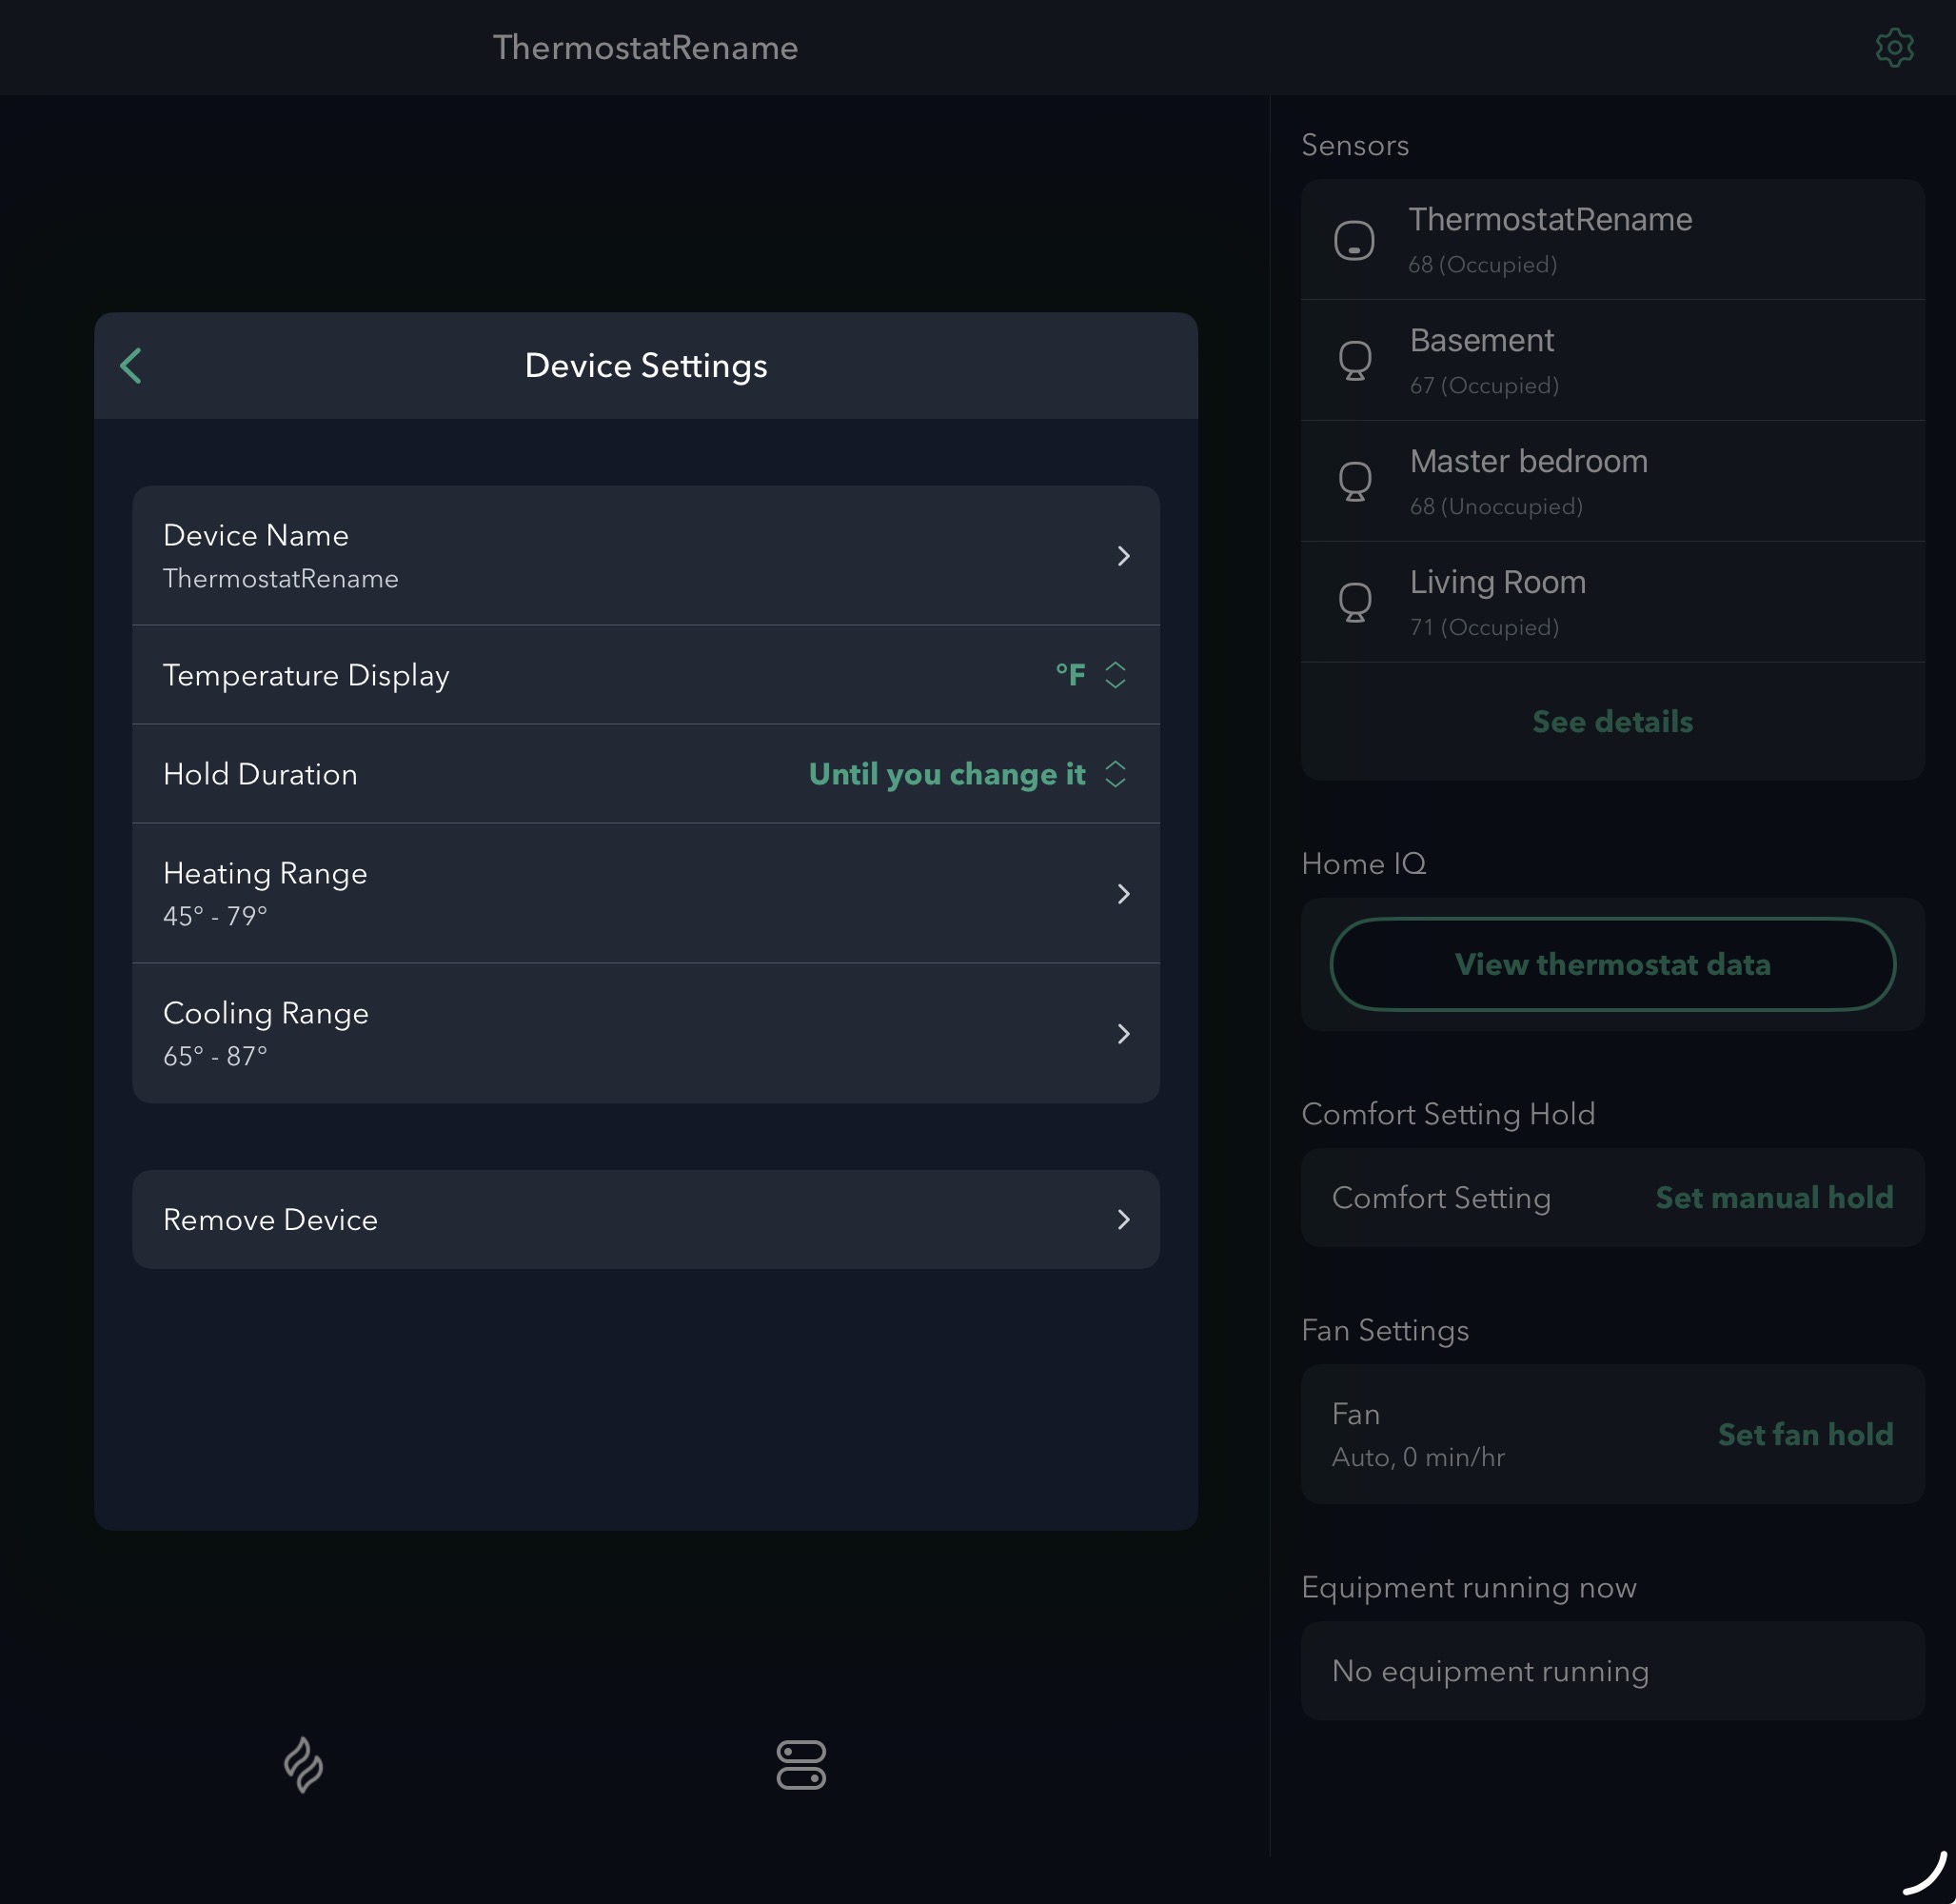Viewport: 1956px width, 1904px height.
Task: Open the Device Name row chevron
Action: (x=1123, y=556)
